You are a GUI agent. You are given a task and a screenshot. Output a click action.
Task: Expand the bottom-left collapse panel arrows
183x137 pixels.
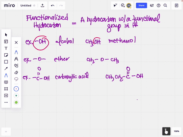(6, 132)
